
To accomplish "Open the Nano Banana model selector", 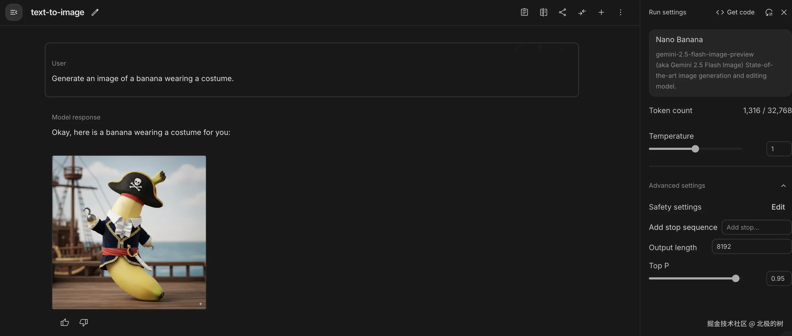I will [719, 63].
